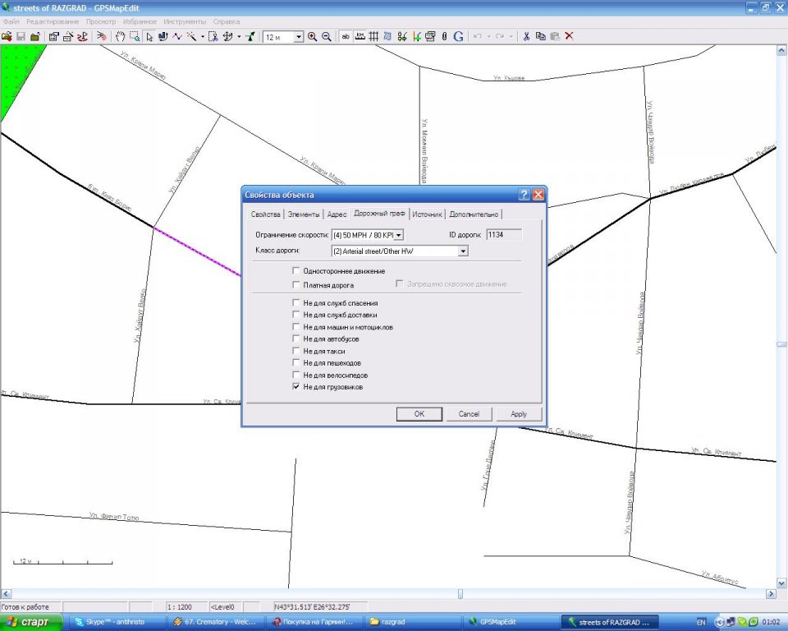The image size is (788, 631).
Task: Click the red X delete icon
Action: (x=569, y=36)
